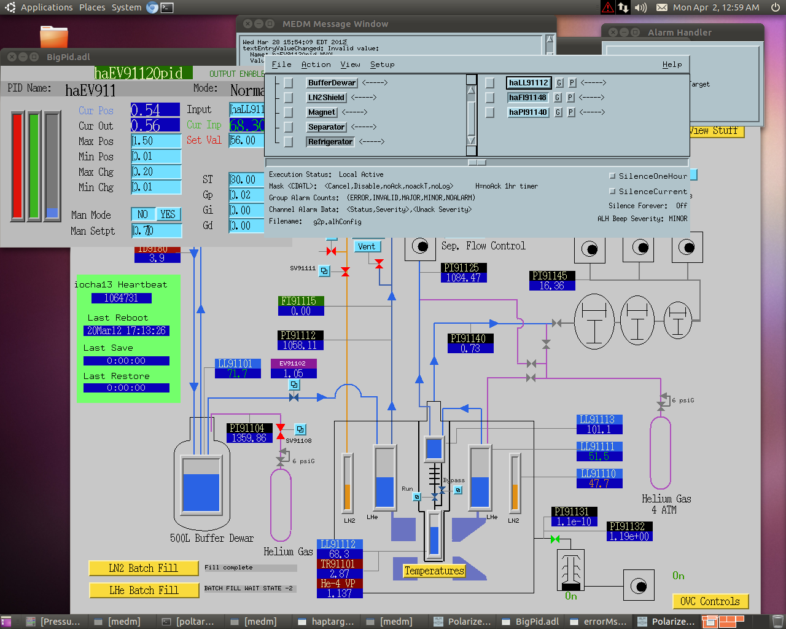Open the volume indicator
786x629 pixels.
pos(640,7)
